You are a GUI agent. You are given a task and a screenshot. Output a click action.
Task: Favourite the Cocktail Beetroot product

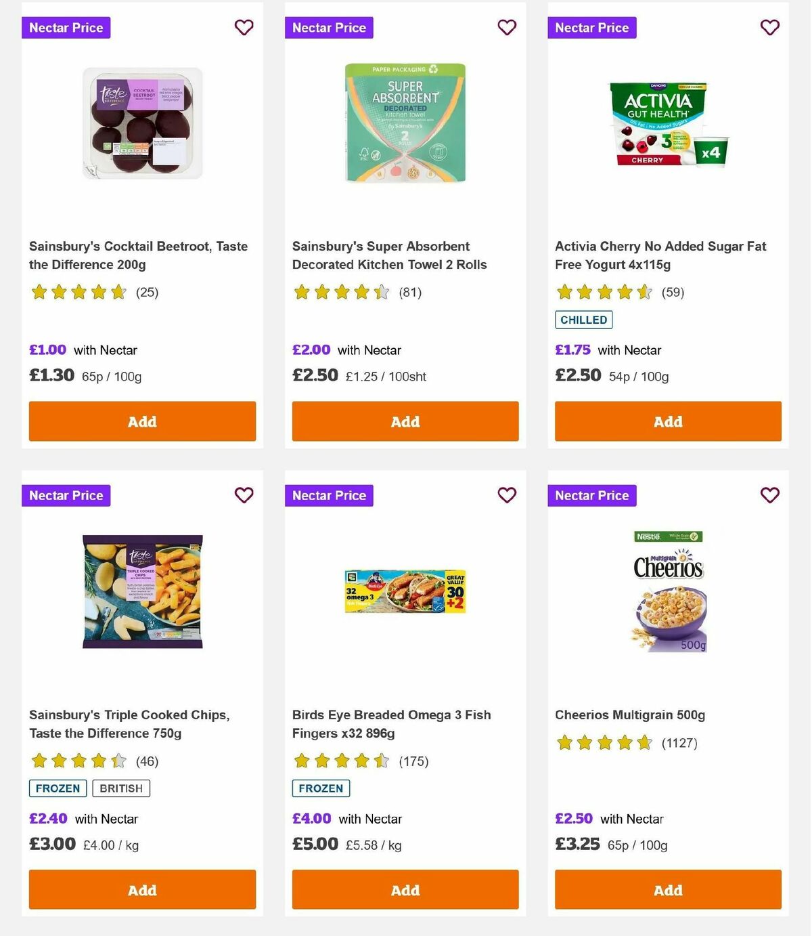coord(244,28)
